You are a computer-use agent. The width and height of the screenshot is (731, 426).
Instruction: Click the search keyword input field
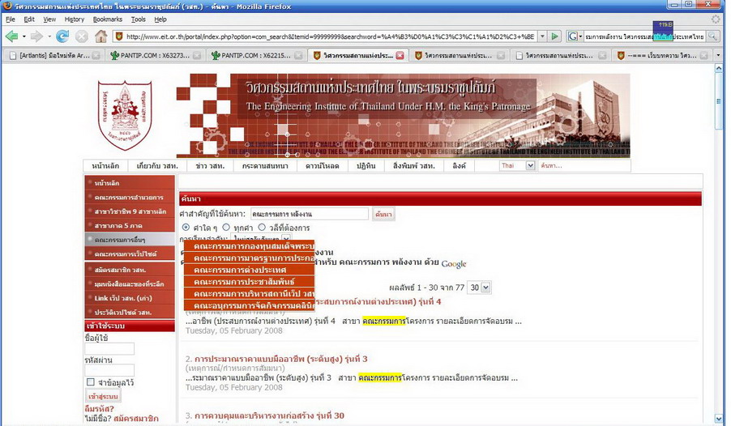tap(309, 214)
